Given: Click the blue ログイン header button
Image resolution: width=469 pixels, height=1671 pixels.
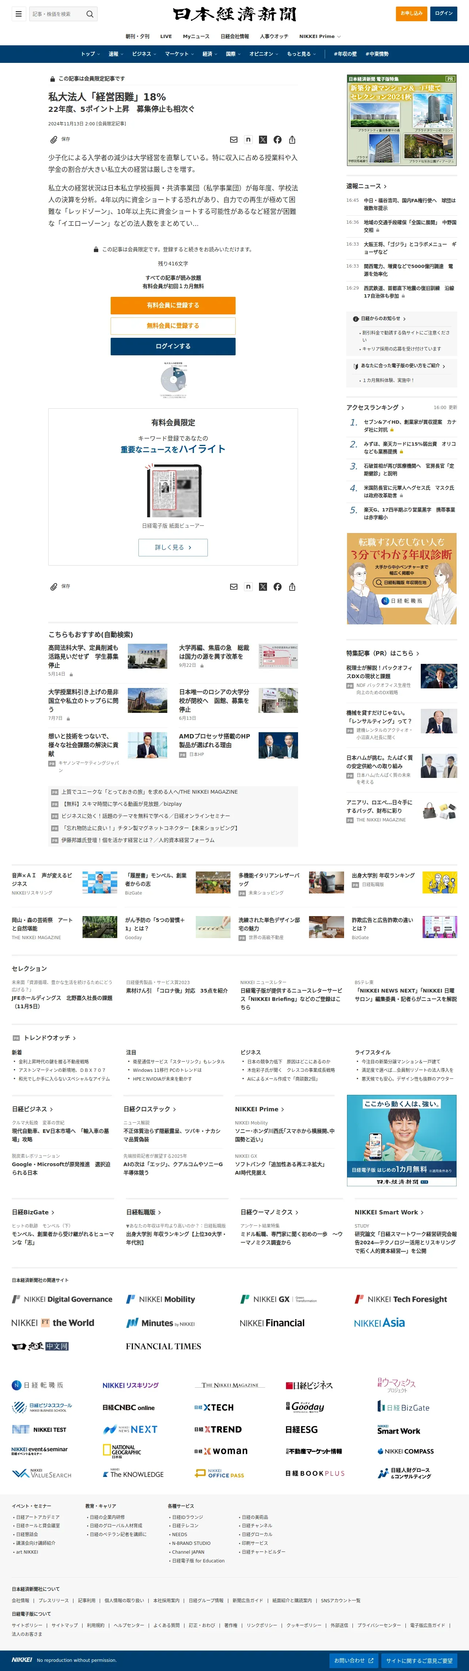Looking at the screenshot, I should 444,13.
